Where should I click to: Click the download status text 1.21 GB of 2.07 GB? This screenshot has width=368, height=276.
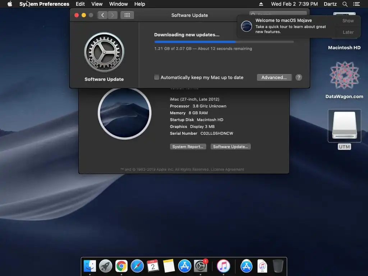pyautogui.click(x=173, y=49)
